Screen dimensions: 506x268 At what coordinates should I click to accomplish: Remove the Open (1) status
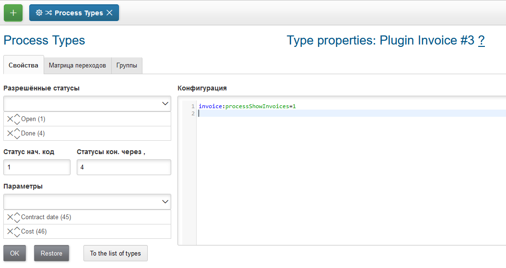10,119
